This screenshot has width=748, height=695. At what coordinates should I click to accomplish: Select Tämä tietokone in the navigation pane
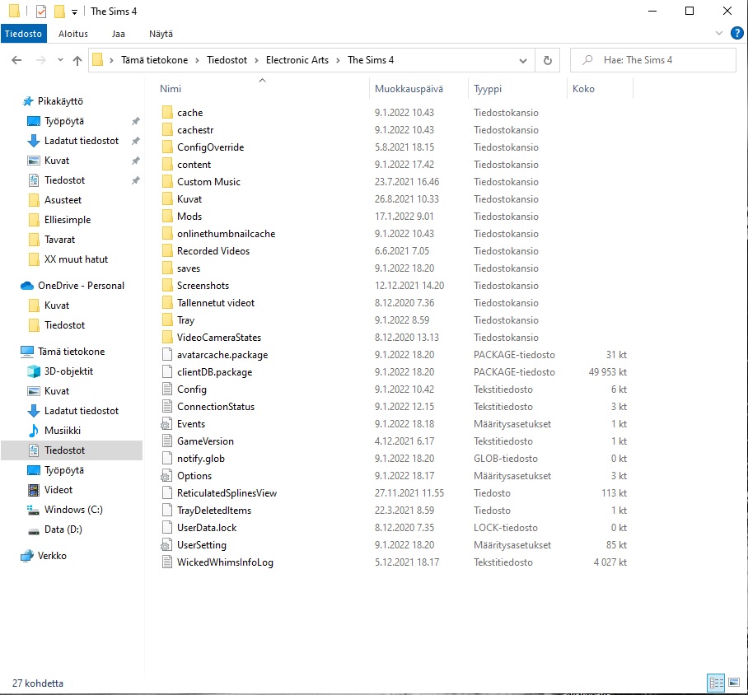[x=71, y=352]
